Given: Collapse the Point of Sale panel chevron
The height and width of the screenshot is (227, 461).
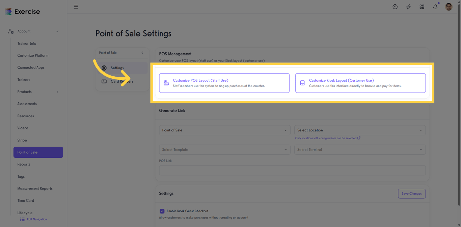Looking at the screenshot, I should coord(142,53).
